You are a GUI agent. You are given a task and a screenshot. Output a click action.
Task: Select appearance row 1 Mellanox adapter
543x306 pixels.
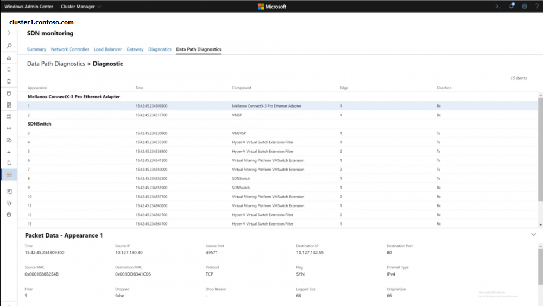(x=277, y=105)
